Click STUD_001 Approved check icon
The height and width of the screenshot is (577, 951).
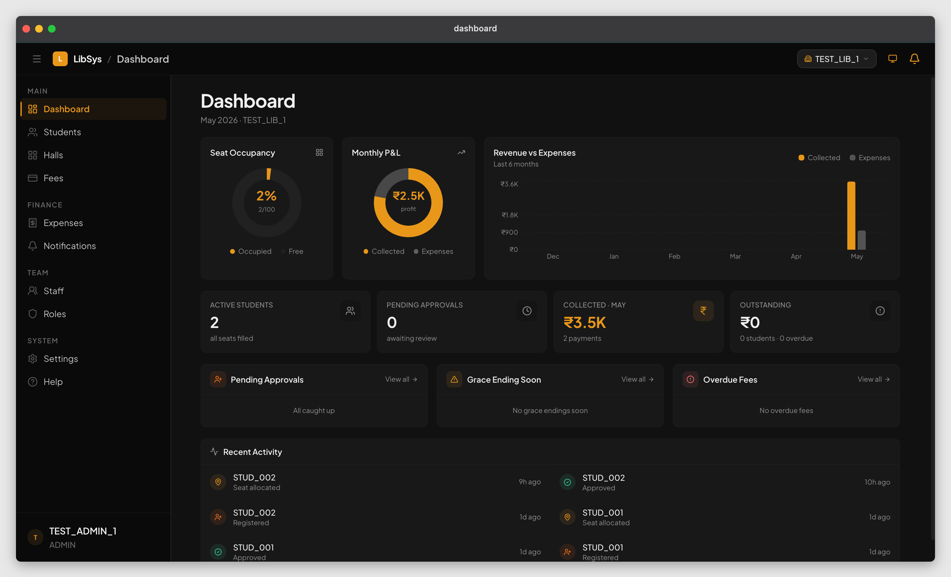point(218,552)
